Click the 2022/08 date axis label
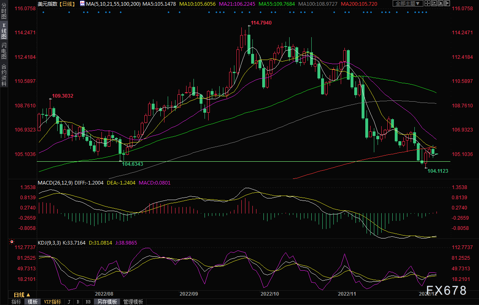This screenshot has height=305, width=479. pos(104,294)
